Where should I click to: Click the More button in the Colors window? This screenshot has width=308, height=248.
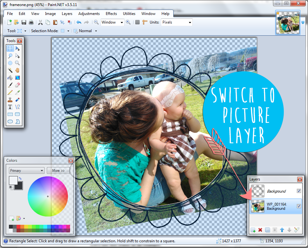coord(58,170)
